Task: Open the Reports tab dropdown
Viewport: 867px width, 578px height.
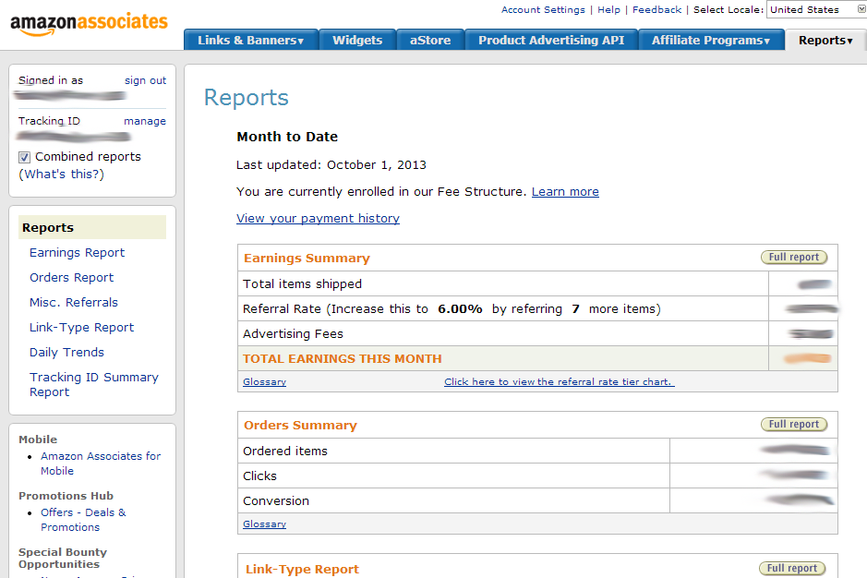Action: (x=825, y=41)
